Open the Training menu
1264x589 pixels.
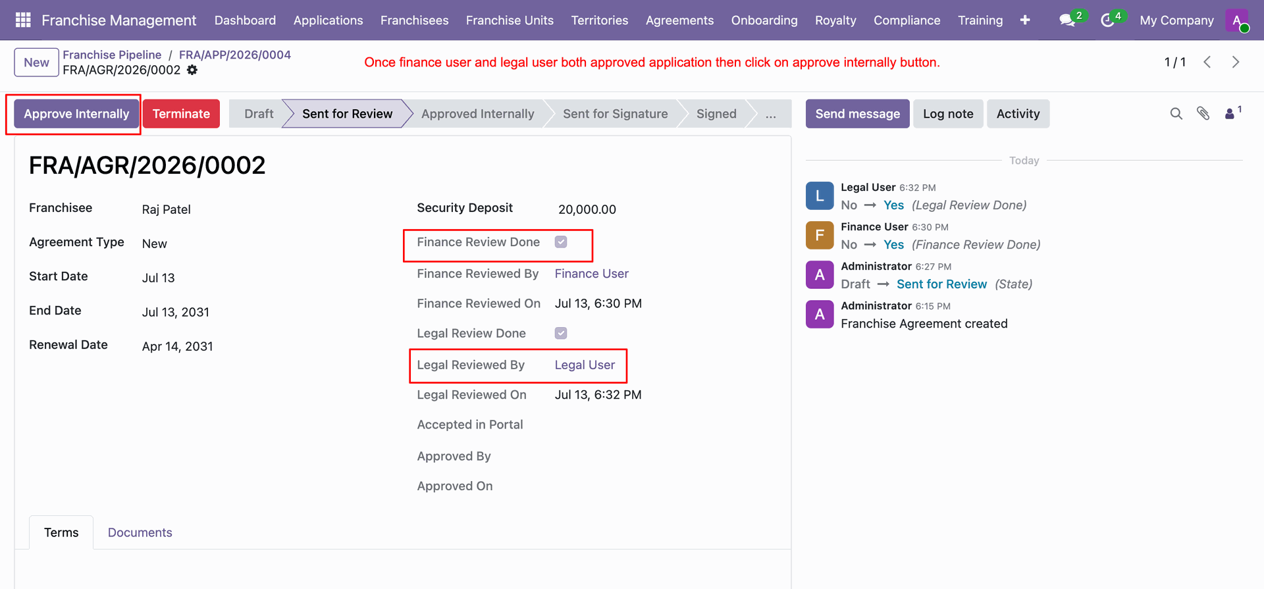(x=980, y=20)
